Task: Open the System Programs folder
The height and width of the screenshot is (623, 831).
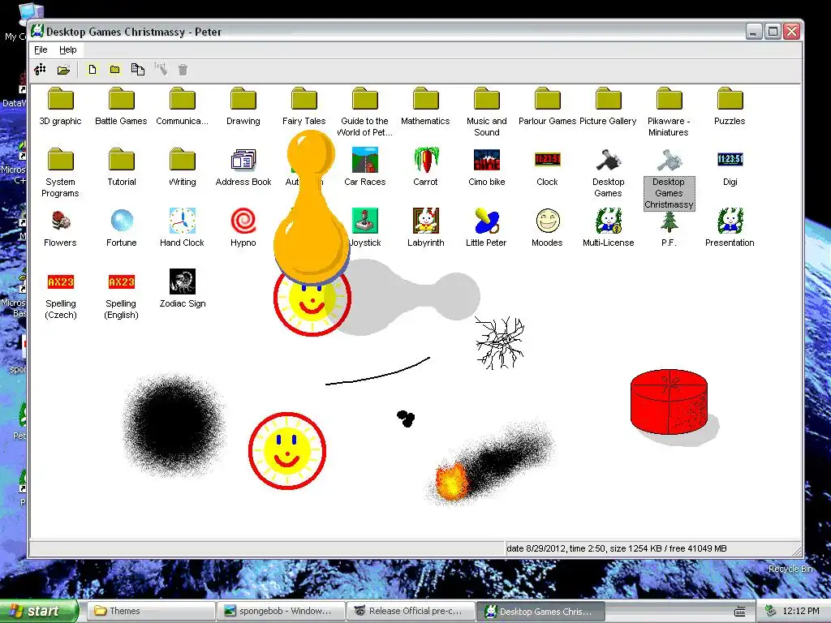Action: 60,160
